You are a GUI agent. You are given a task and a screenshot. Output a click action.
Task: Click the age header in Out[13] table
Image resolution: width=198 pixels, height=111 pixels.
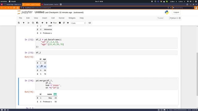(x=45, y=59)
